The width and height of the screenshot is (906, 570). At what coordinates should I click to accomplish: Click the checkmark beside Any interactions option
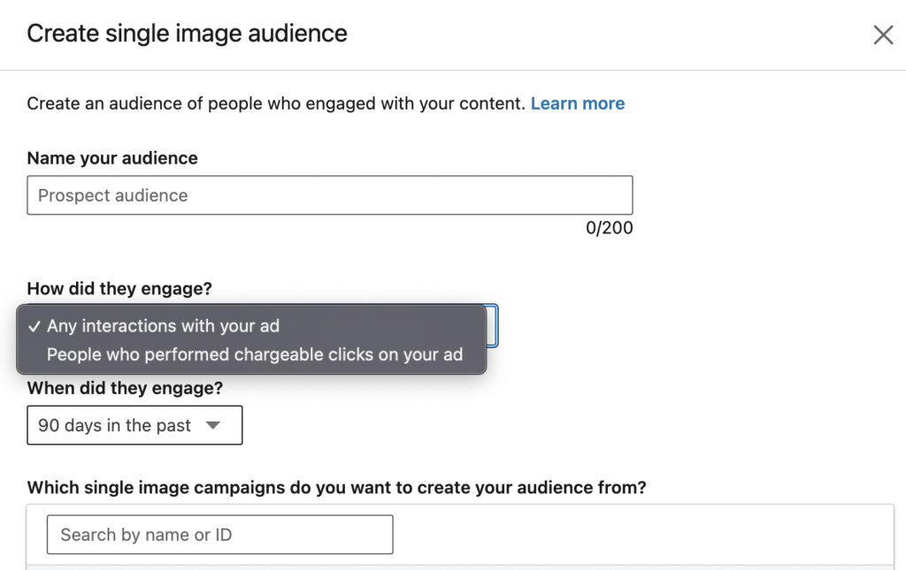[x=34, y=326]
